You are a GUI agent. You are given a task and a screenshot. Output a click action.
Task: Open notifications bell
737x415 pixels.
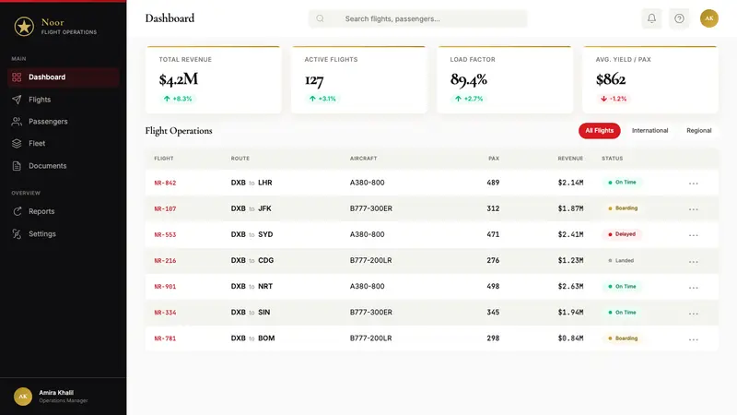[x=651, y=18]
